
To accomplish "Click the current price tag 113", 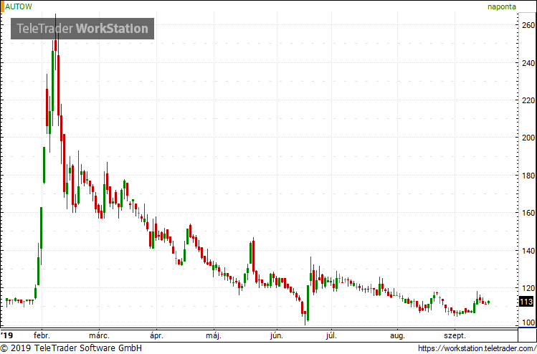I will (526, 302).
